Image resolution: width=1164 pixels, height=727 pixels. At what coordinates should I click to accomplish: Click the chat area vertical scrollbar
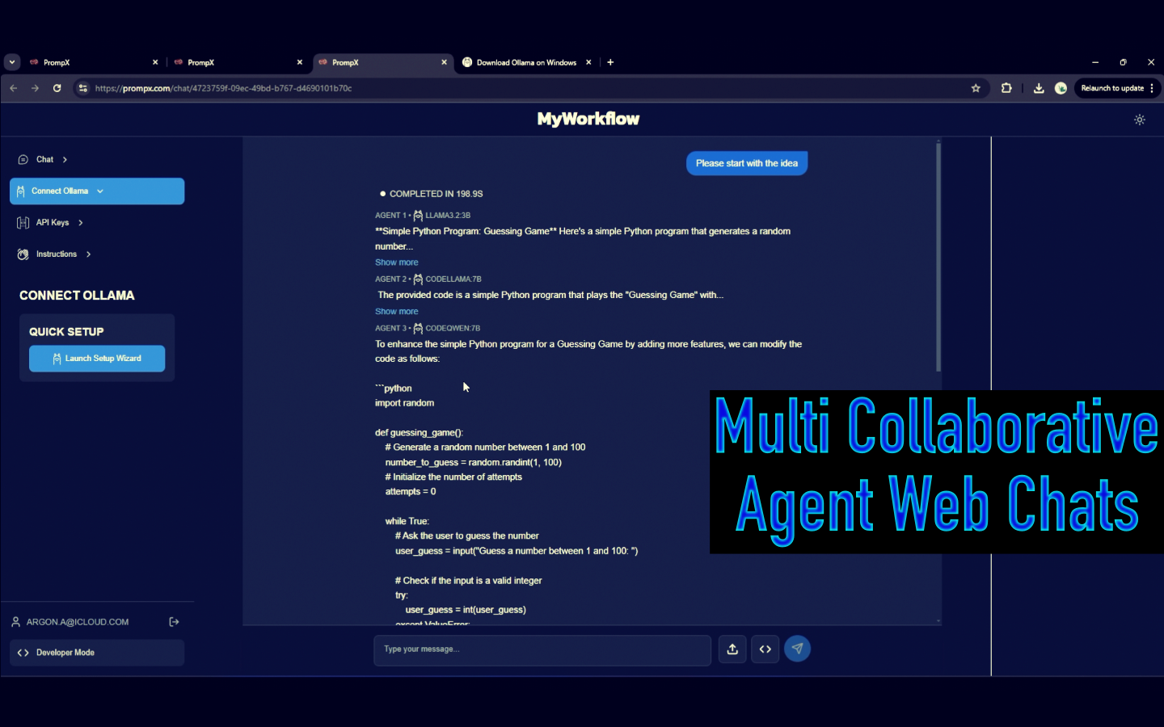938,258
